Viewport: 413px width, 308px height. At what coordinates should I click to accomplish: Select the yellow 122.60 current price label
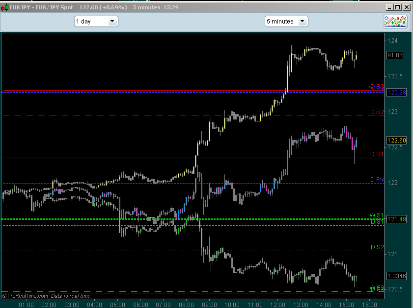396,140
